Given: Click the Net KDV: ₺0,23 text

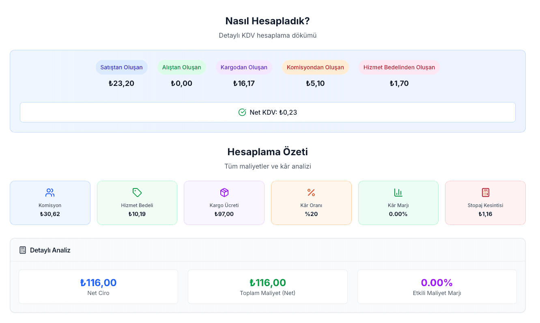Looking at the screenshot, I should click(273, 112).
